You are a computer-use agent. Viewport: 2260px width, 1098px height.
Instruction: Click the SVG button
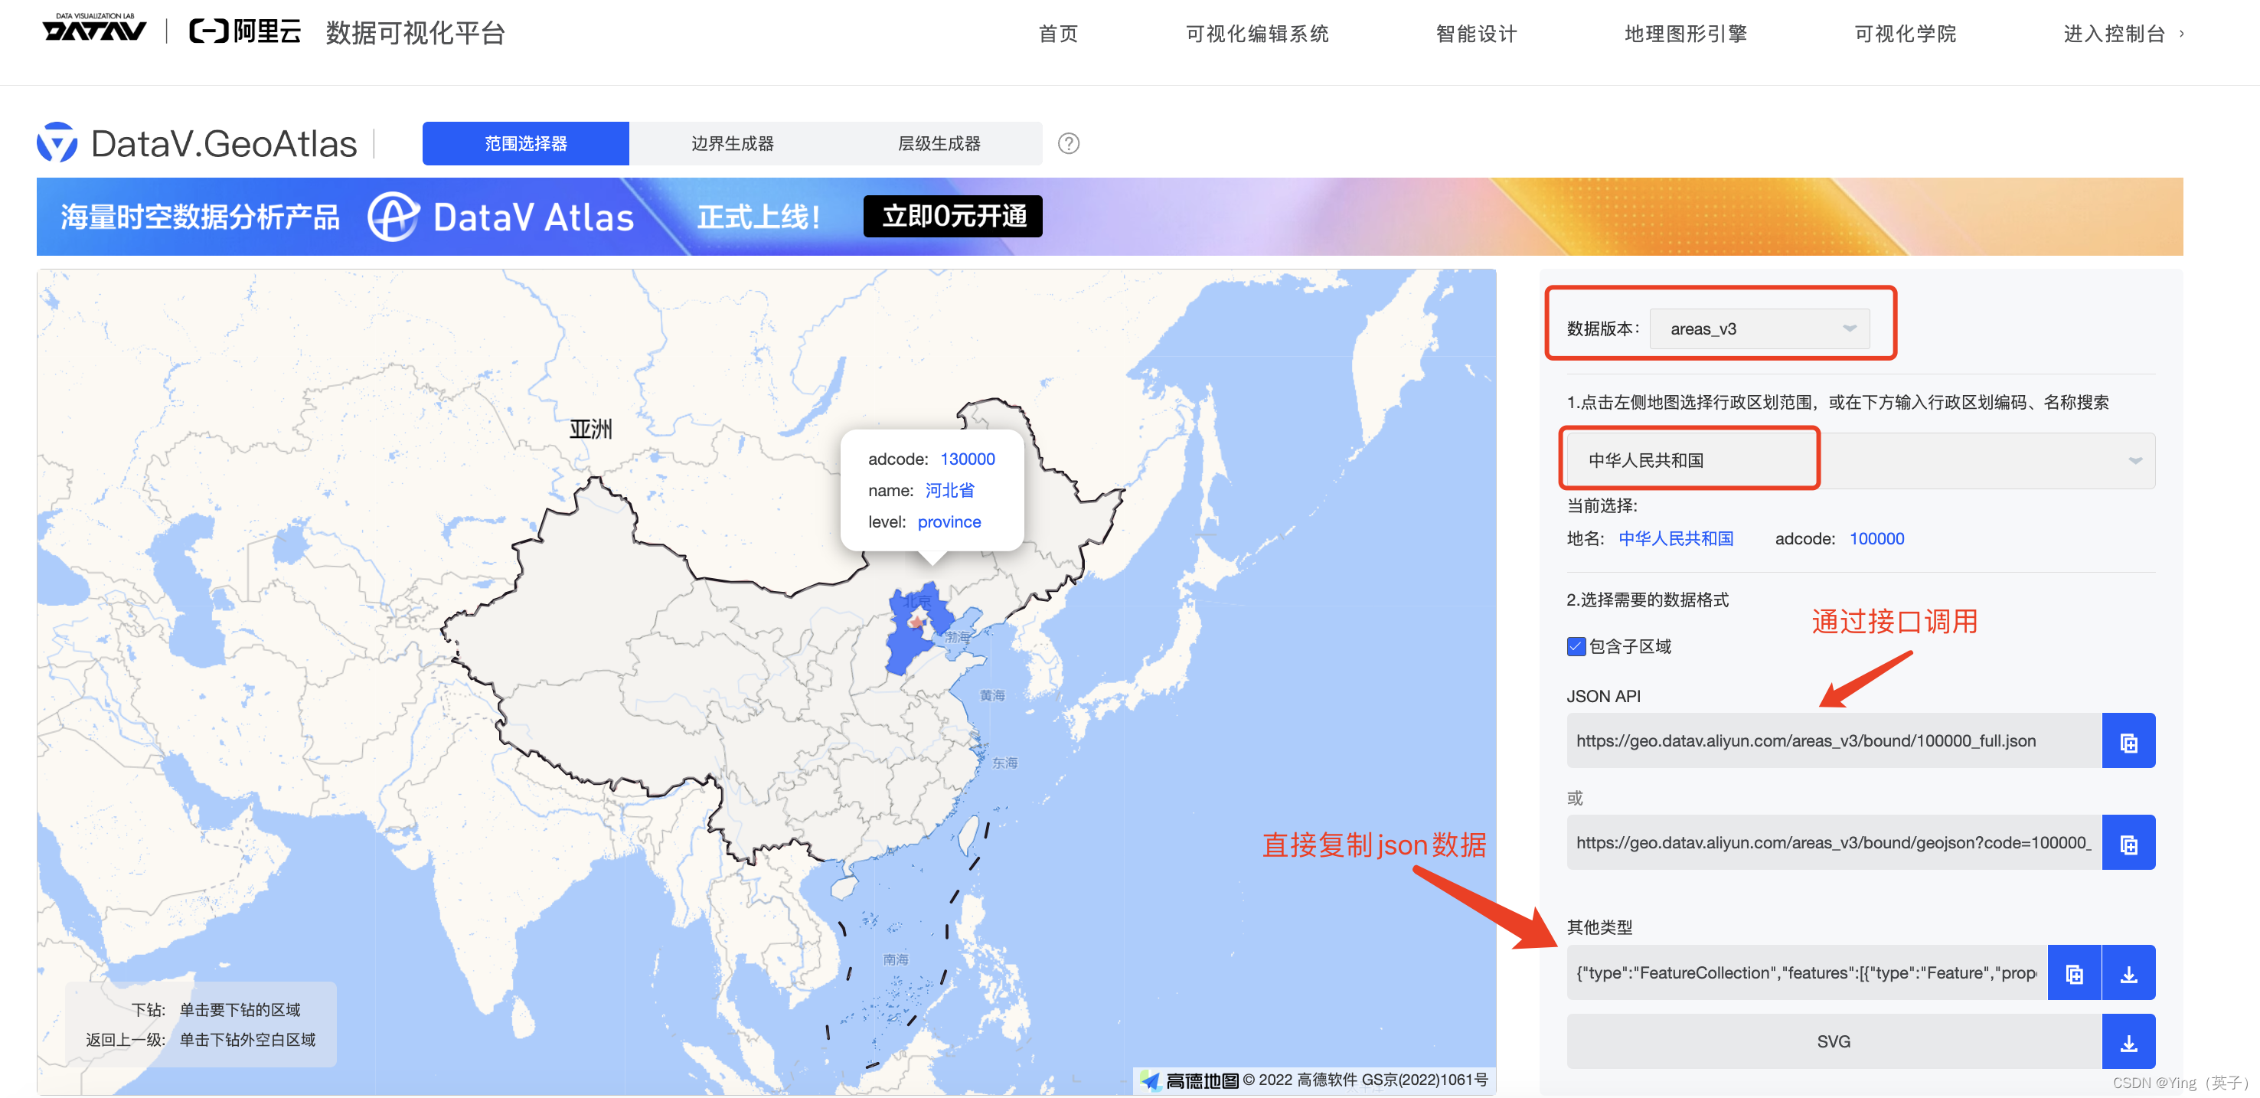pos(1834,1042)
